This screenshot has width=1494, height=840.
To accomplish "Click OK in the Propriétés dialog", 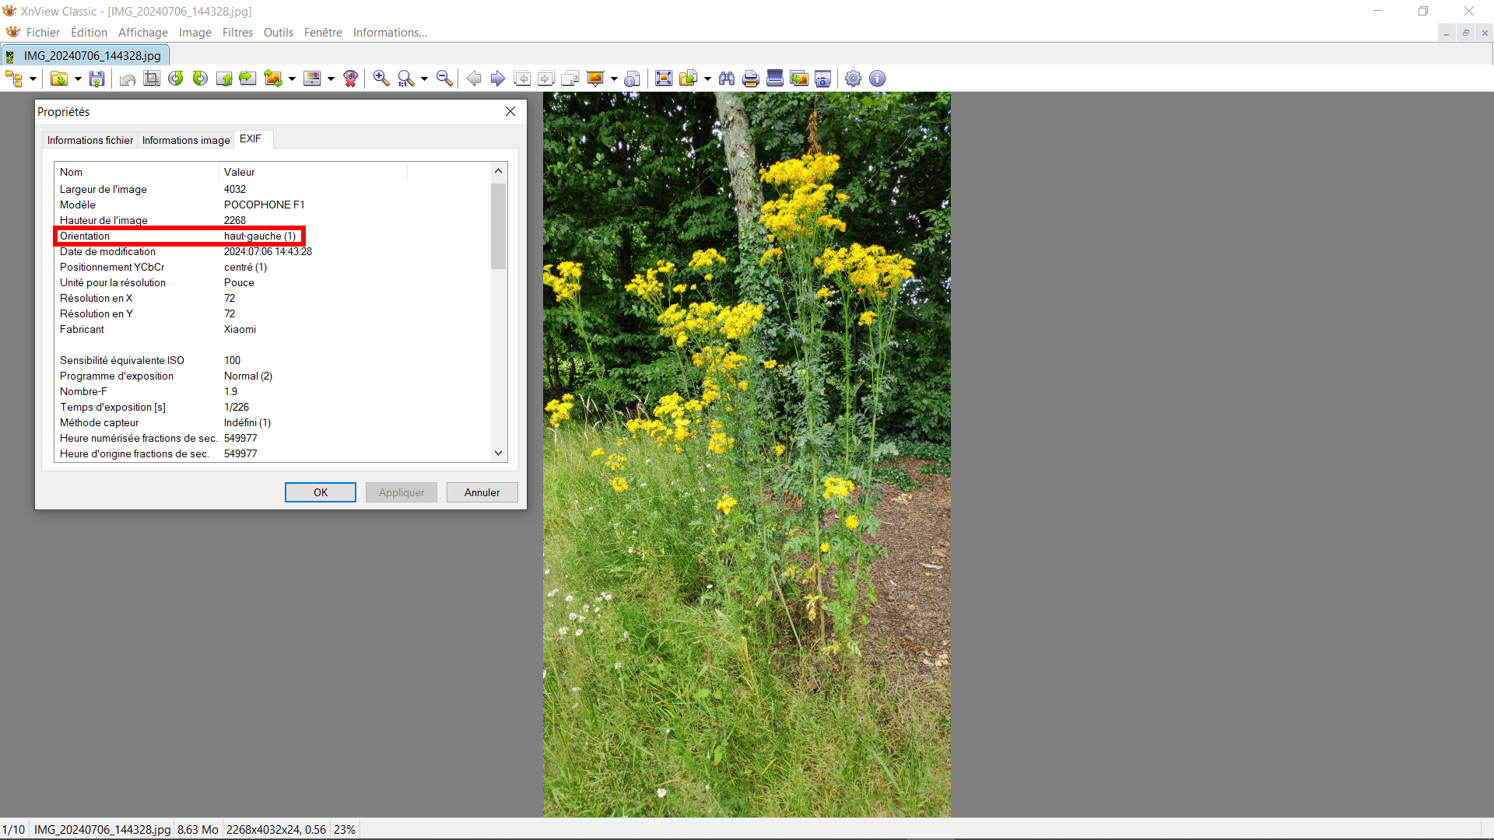I will click(321, 492).
